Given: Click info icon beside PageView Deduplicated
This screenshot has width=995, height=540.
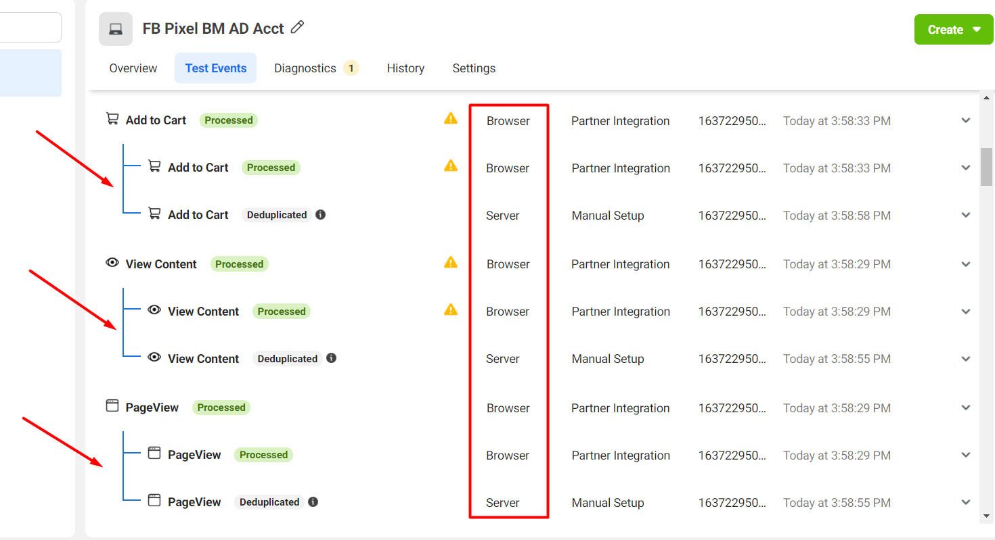Looking at the screenshot, I should pyautogui.click(x=313, y=502).
